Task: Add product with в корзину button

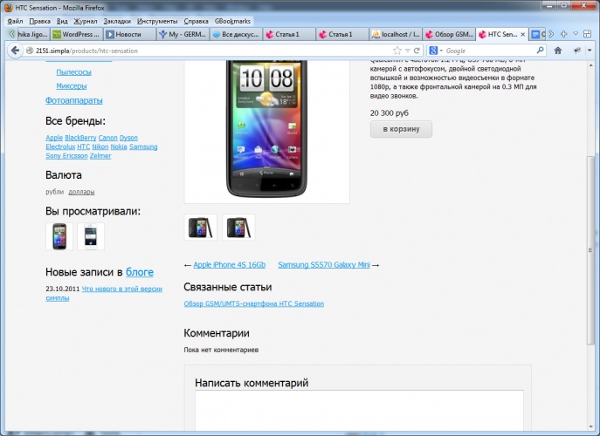Action: click(x=401, y=129)
